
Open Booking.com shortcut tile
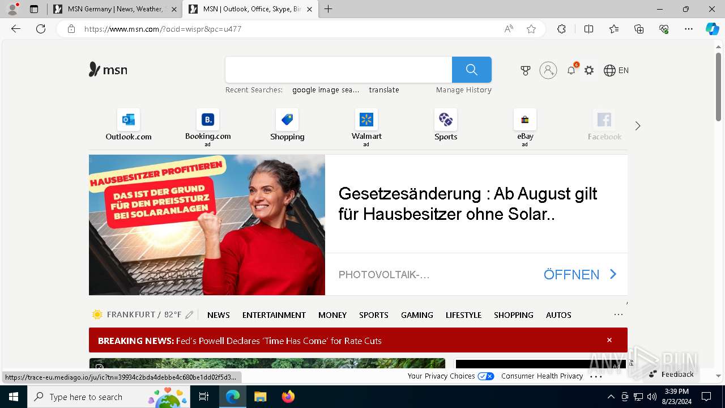click(208, 127)
